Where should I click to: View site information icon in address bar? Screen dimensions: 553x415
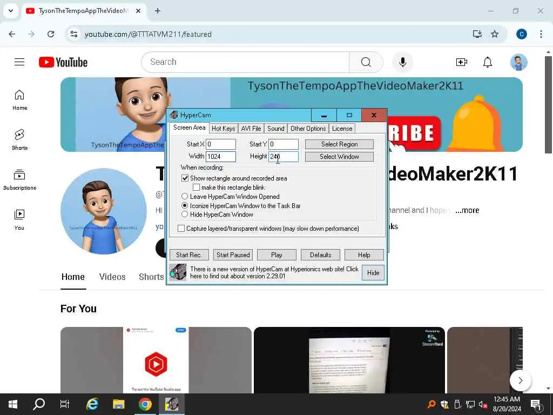73,34
